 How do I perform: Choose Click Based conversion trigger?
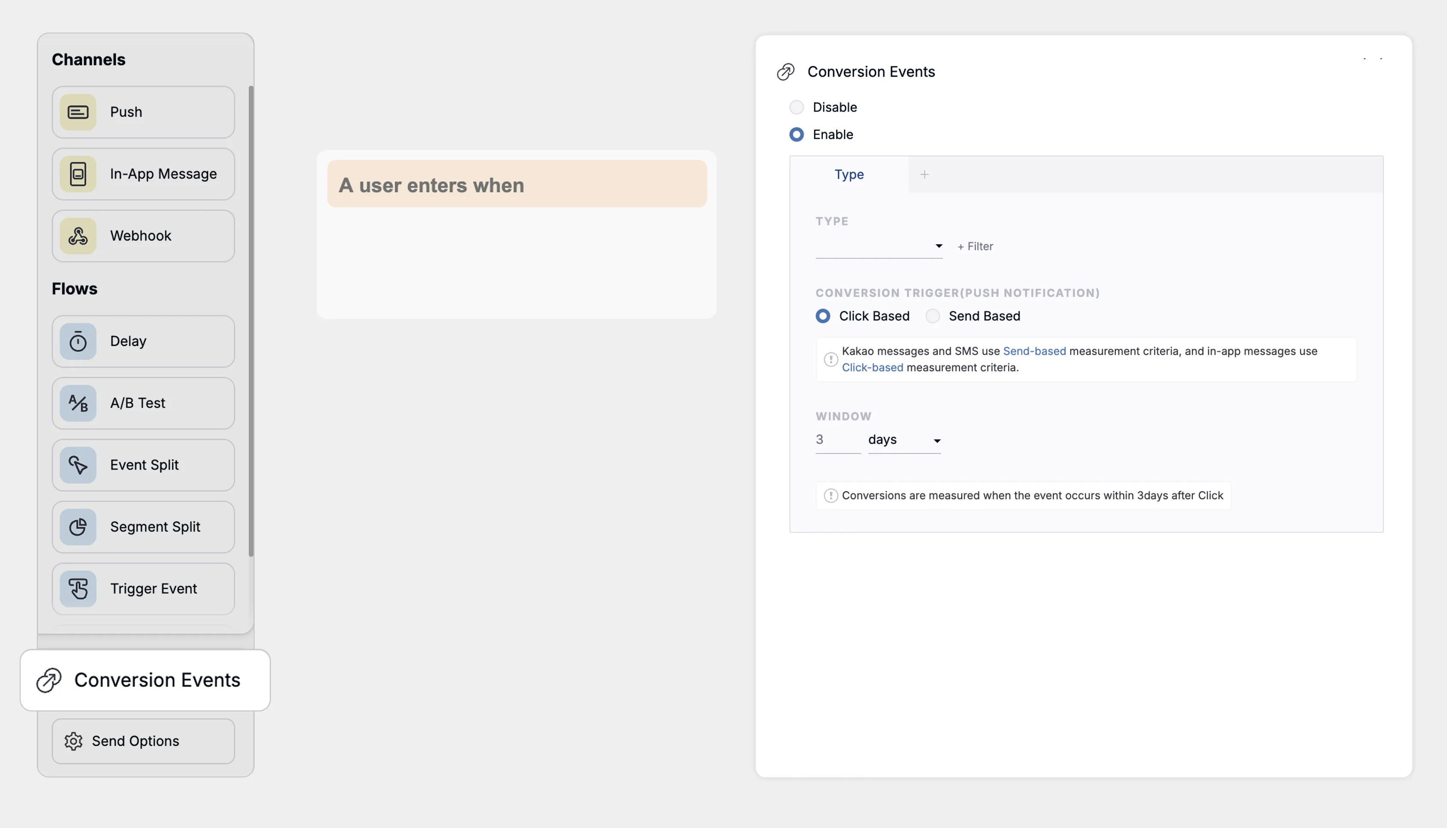click(823, 316)
